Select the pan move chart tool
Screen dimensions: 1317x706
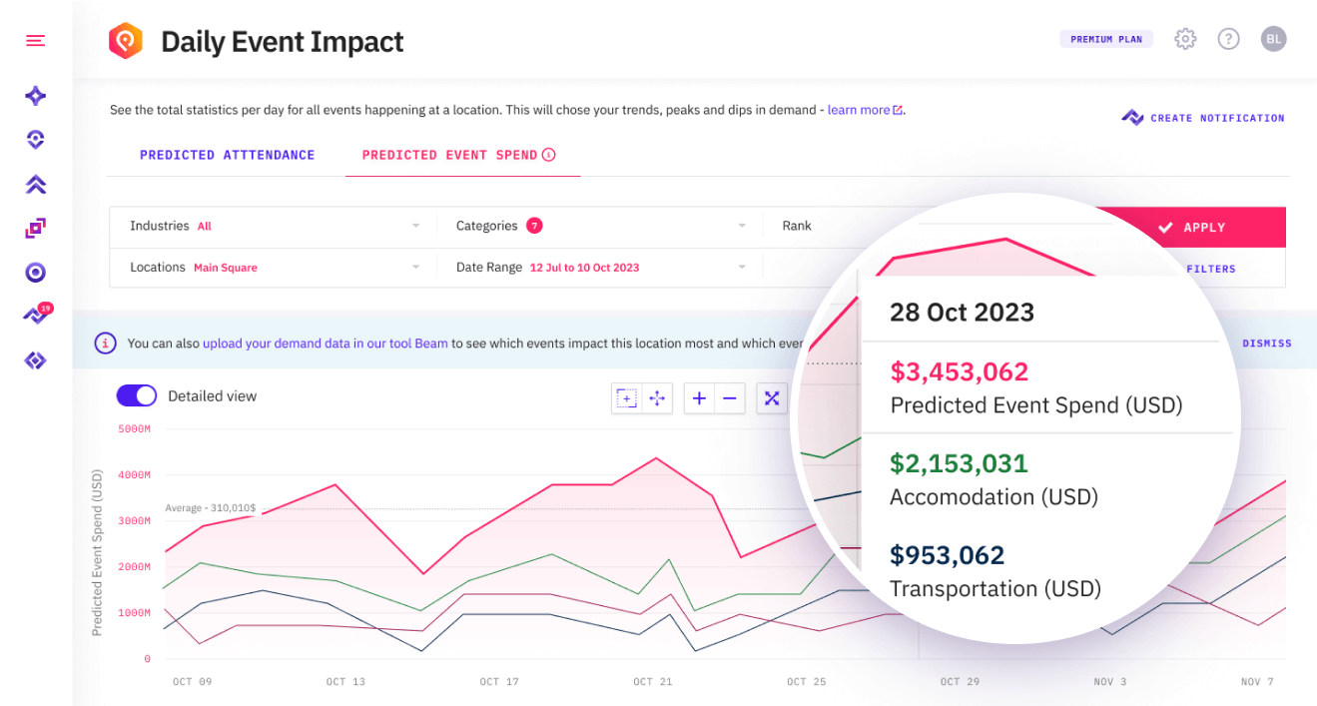(657, 398)
